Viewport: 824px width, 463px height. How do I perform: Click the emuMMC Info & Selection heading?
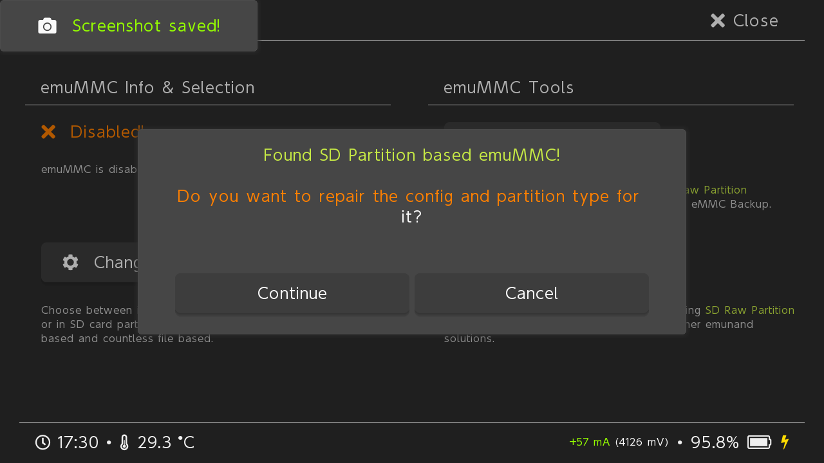pyautogui.click(x=147, y=87)
